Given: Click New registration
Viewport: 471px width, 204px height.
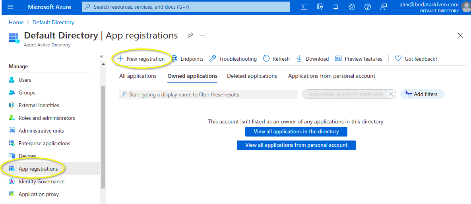Looking at the screenshot, I should point(141,59).
